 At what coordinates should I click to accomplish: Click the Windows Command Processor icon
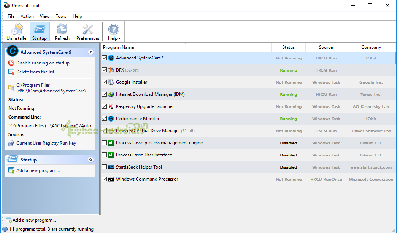tap(111, 179)
